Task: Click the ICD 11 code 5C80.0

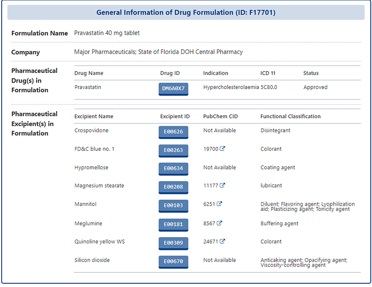Action: pyautogui.click(x=269, y=87)
